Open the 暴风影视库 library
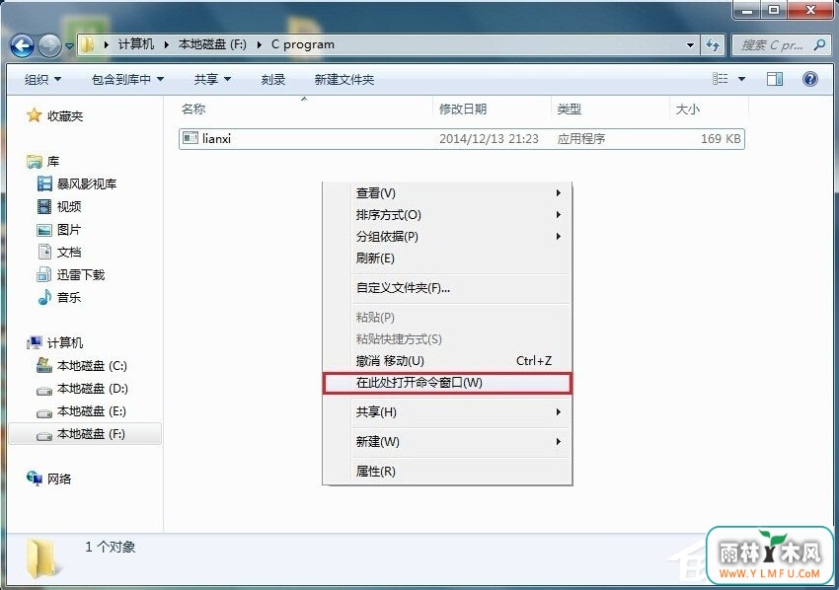The height and width of the screenshot is (590, 839). 77,184
